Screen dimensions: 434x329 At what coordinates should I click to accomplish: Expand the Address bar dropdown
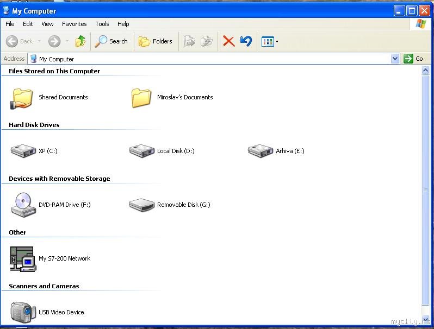395,59
